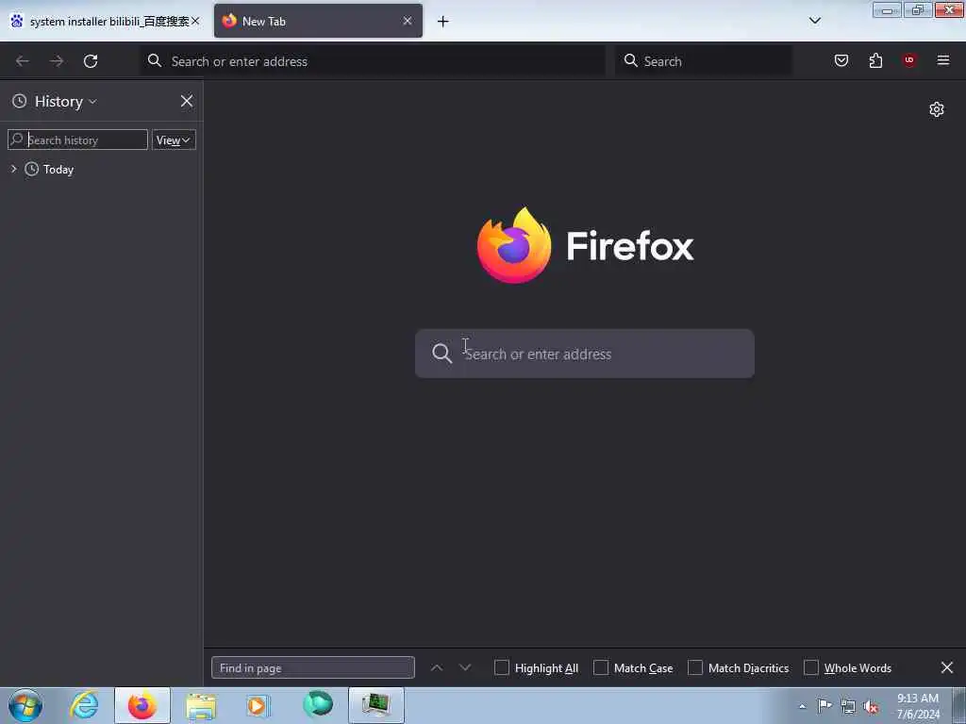Image resolution: width=966 pixels, height=724 pixels.
Task: Toggle Match Diacritics checkbox
Action: tap(695, 668)
